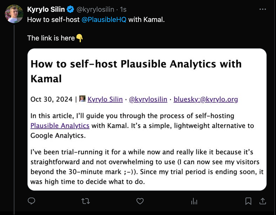Screen dimensions: 276x215
Task: Like the tweet with the heart icon
Action: (140, 201)
